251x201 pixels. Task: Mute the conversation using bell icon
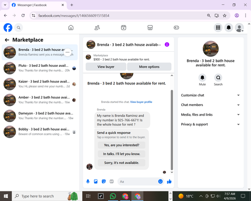pos(202,77)
